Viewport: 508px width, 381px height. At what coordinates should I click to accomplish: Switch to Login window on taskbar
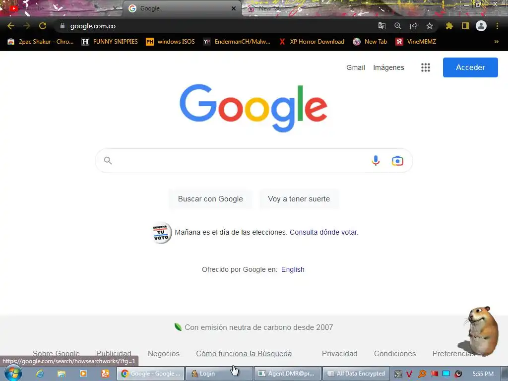(x=219, y=374)
